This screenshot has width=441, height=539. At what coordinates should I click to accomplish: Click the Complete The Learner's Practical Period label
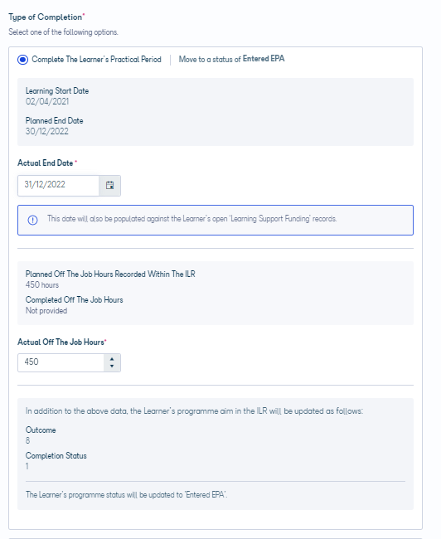[x=97, y=60]
